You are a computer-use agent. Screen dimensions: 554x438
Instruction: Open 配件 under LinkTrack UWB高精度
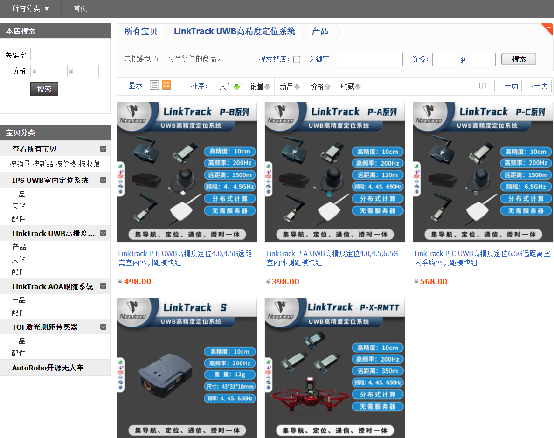[x=18, y=271]
